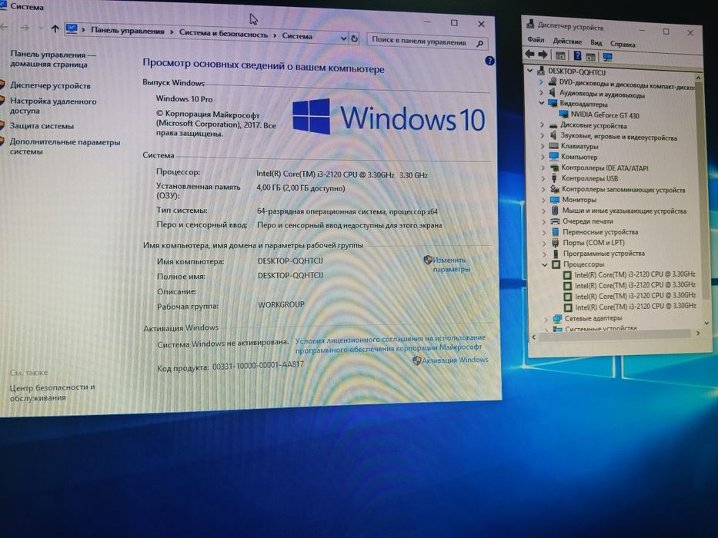
Task: Open Панель управления домашняя страница link
Action: coord(53,59)
